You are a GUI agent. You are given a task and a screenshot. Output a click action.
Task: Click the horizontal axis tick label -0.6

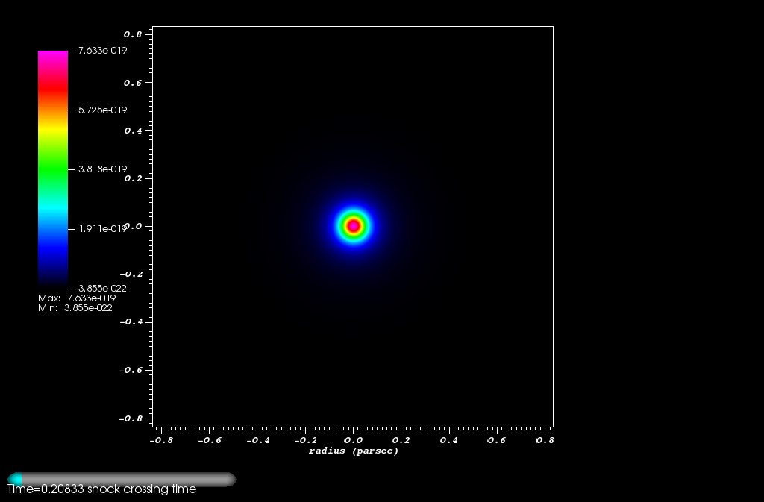click(x=210, y=440)
